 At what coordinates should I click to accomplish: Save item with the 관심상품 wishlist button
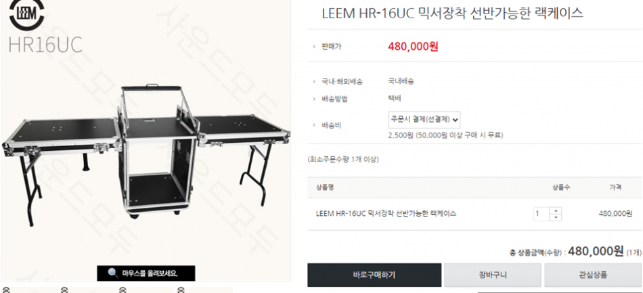coord(593,275)
